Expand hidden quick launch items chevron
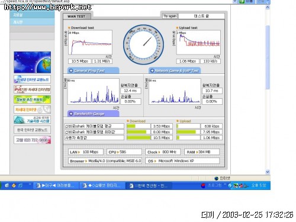This screenshot has width=296, height=222. point(30,184)
